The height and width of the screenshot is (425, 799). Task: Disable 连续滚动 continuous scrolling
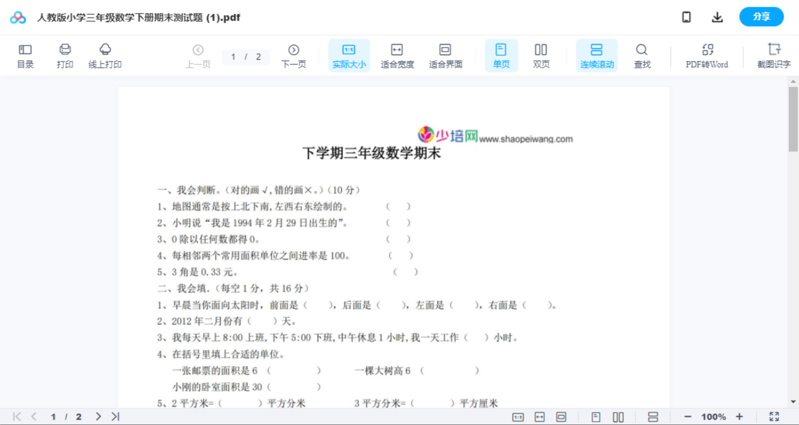point(597,55)
